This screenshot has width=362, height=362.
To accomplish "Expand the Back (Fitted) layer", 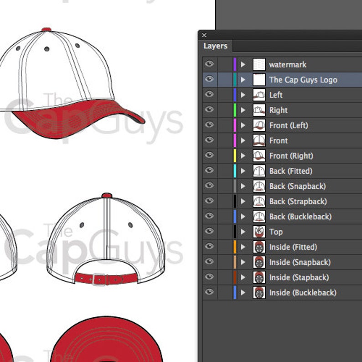I will [243, 171].
